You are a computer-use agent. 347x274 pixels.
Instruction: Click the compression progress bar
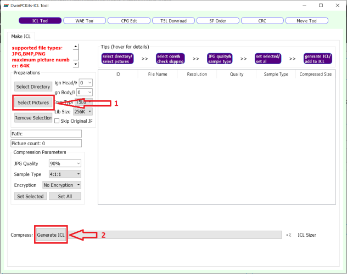[175, 235]
